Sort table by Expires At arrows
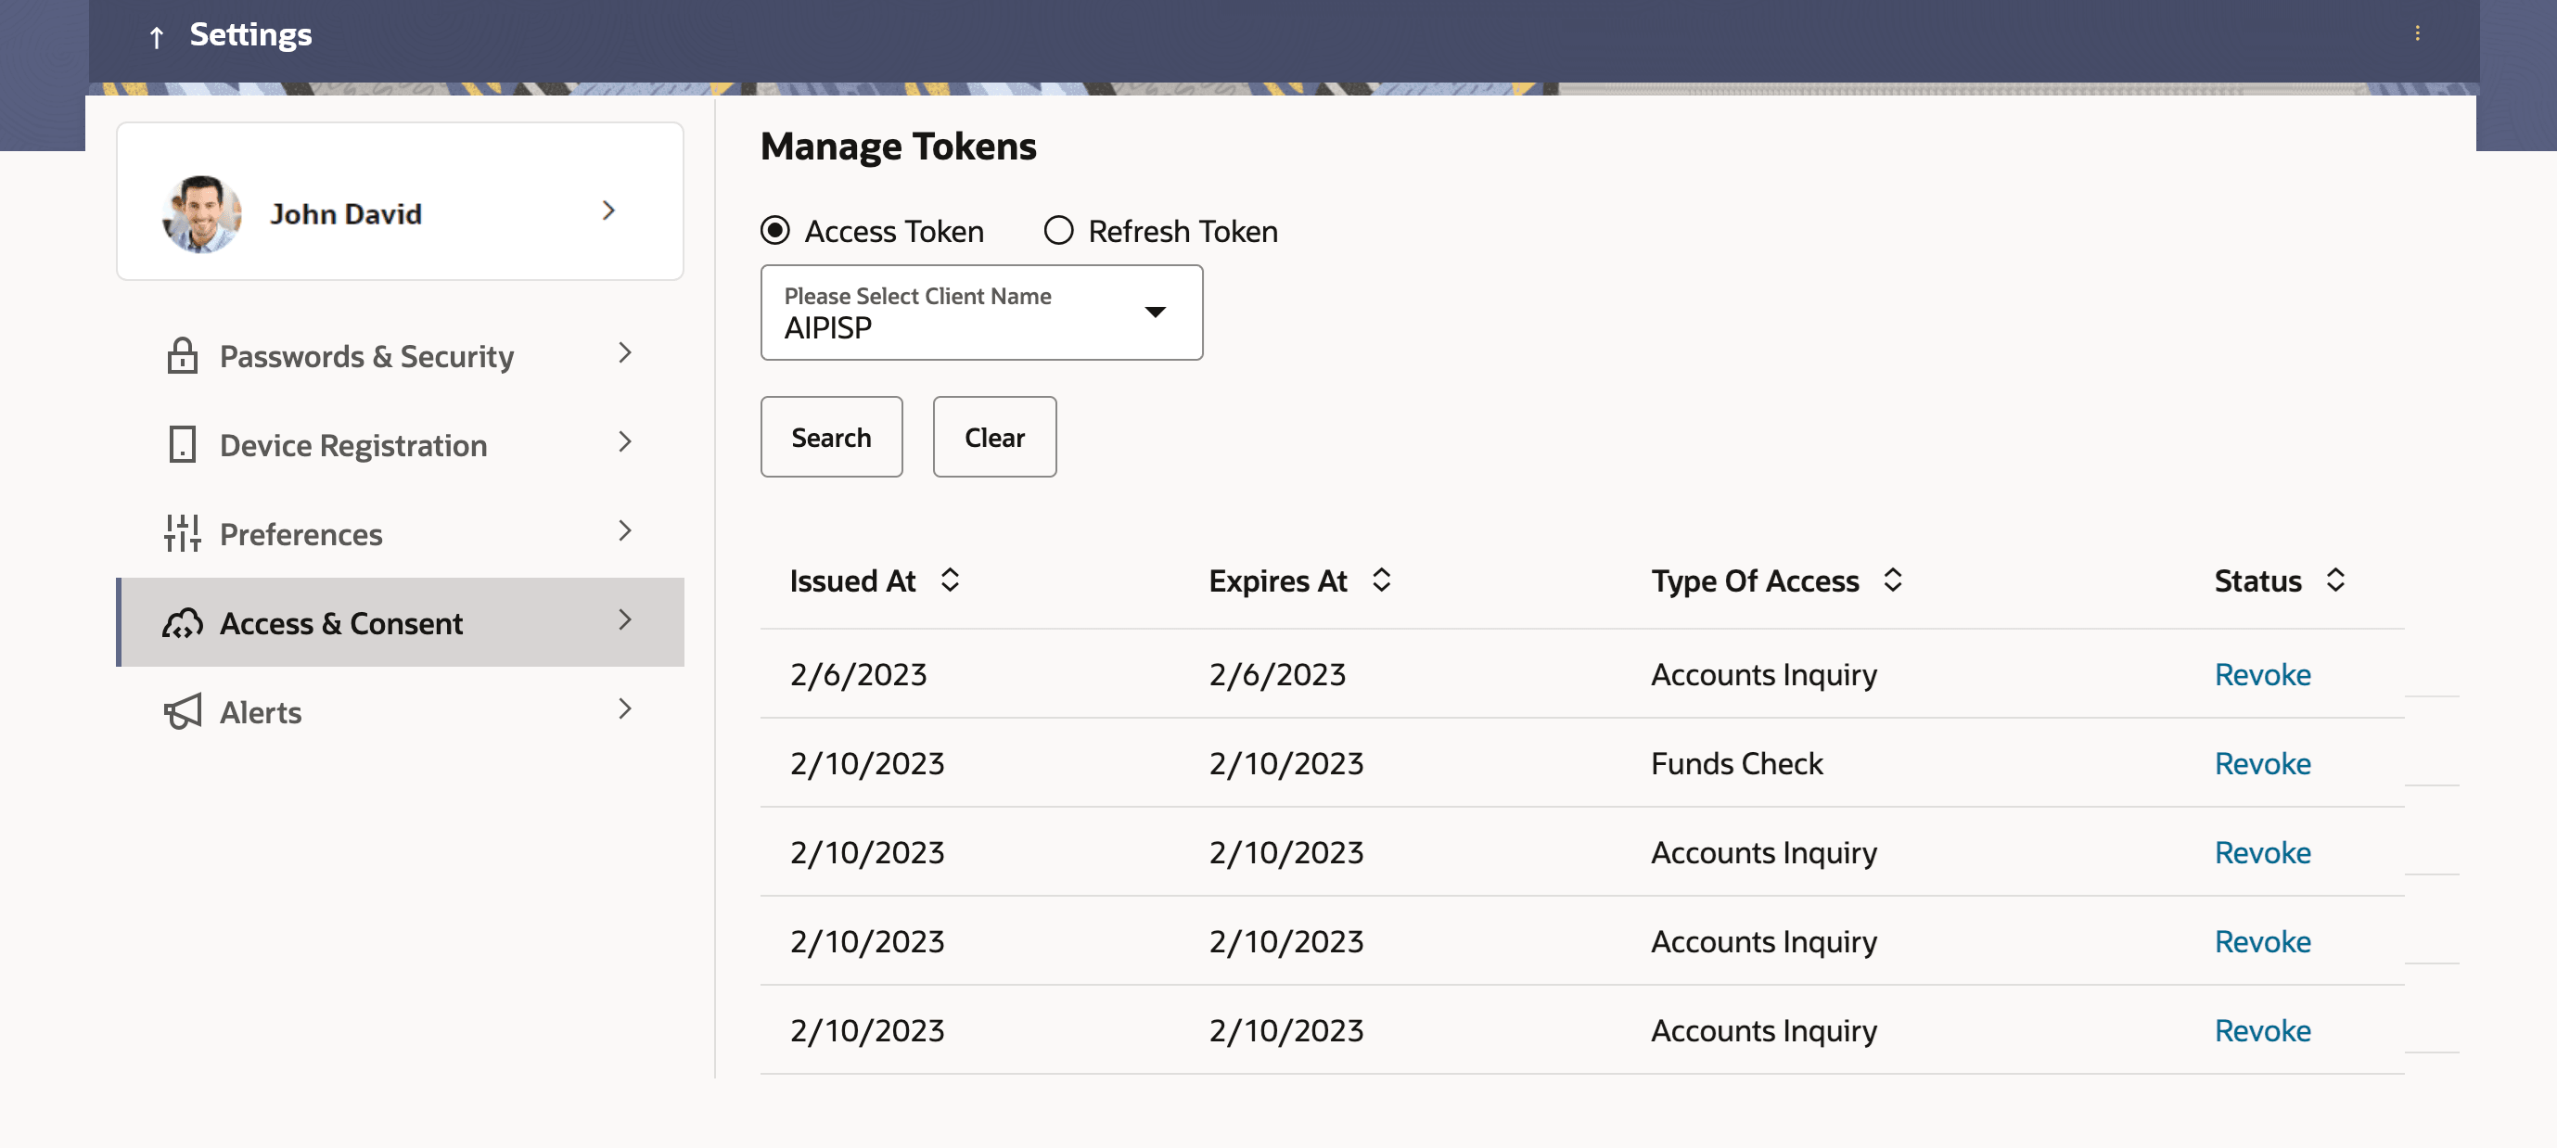Screen dimensions: 2557x1148 click(1381, 580)
